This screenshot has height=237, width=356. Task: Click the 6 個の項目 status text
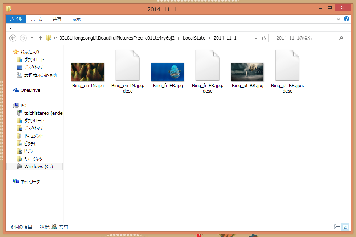pos(21,227)
